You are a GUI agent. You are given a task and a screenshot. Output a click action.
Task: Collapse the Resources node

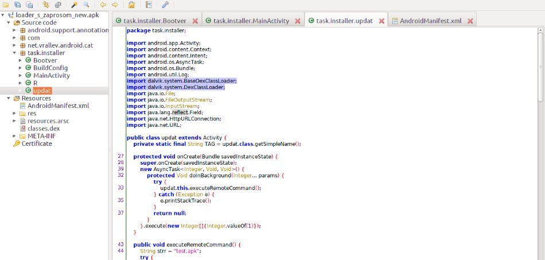(9, 98)
